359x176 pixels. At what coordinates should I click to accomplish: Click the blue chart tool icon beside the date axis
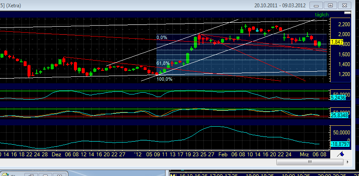click(x=341, y=154)
